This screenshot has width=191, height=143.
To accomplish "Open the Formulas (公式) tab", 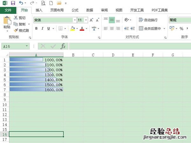I will 75,10.
